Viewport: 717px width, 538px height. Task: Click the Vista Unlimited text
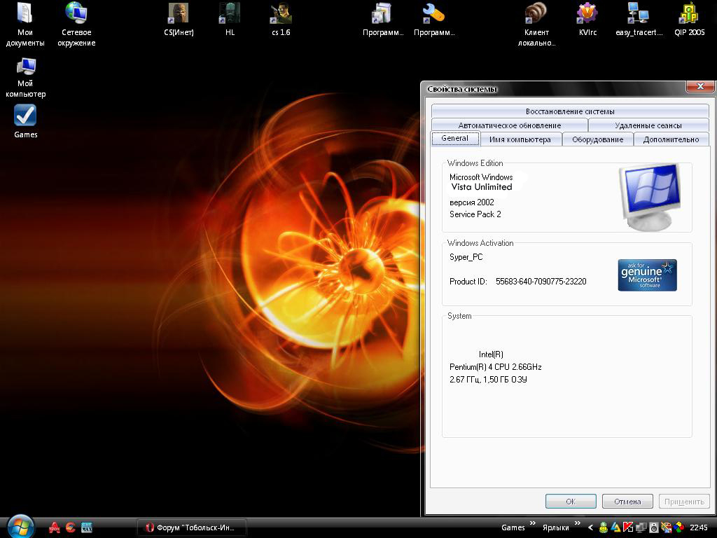tap(482, 186)
